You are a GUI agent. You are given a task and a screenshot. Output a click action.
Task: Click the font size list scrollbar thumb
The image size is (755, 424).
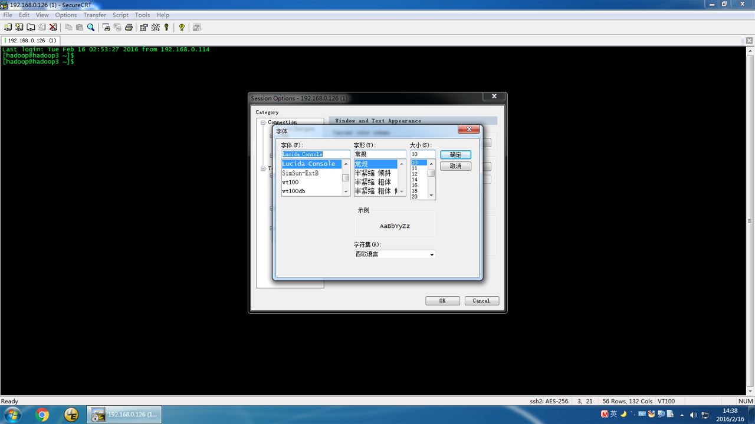point(431,173)
